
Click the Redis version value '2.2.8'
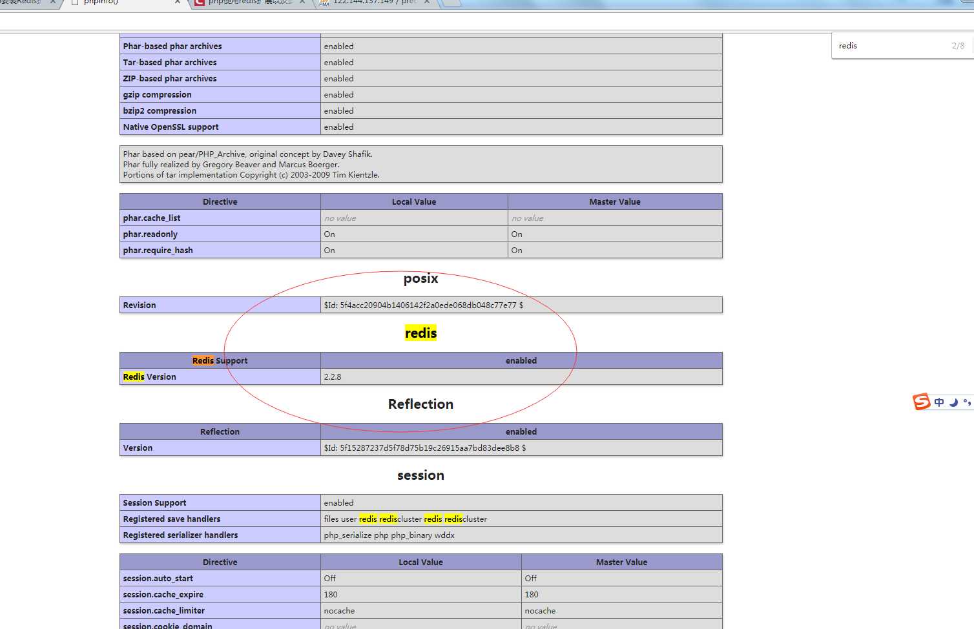[x=333, y=376]
